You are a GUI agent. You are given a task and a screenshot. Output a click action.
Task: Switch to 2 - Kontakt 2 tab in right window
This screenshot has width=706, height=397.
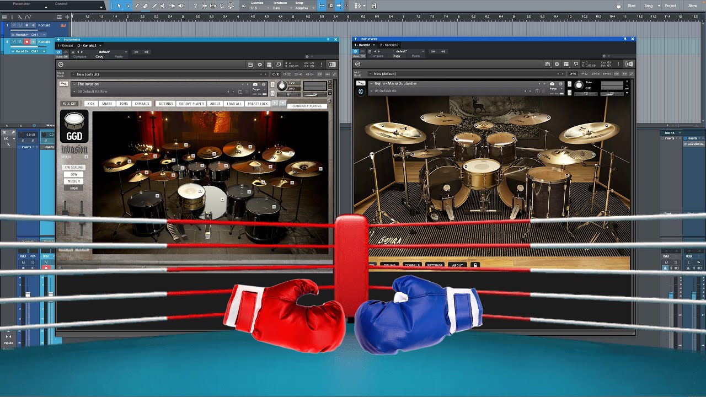coord(388,45)
